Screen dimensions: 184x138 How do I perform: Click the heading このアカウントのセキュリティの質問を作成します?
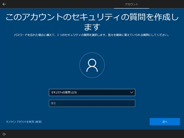(x=92, y=22)
